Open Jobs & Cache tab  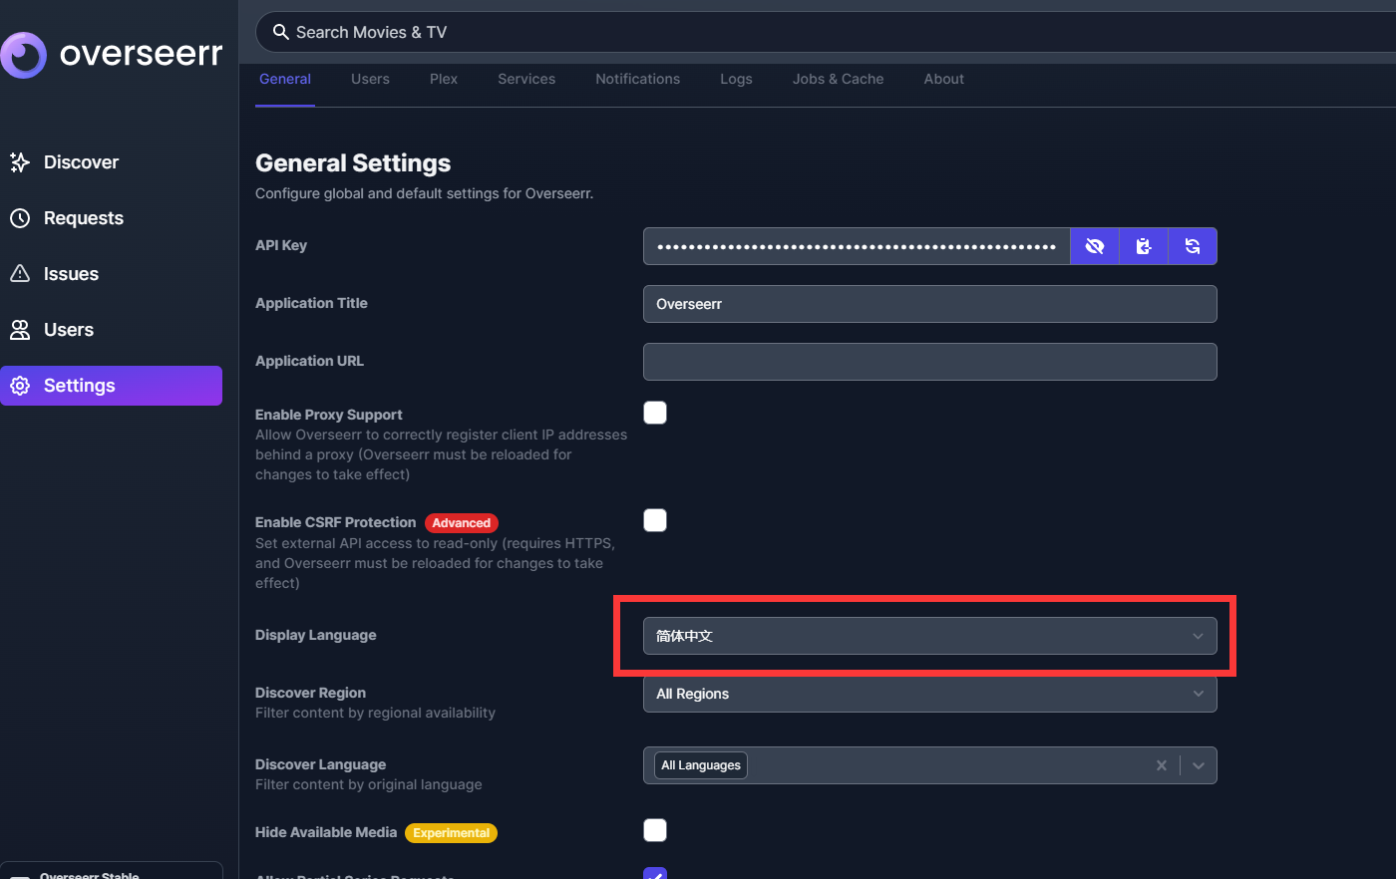838,79
